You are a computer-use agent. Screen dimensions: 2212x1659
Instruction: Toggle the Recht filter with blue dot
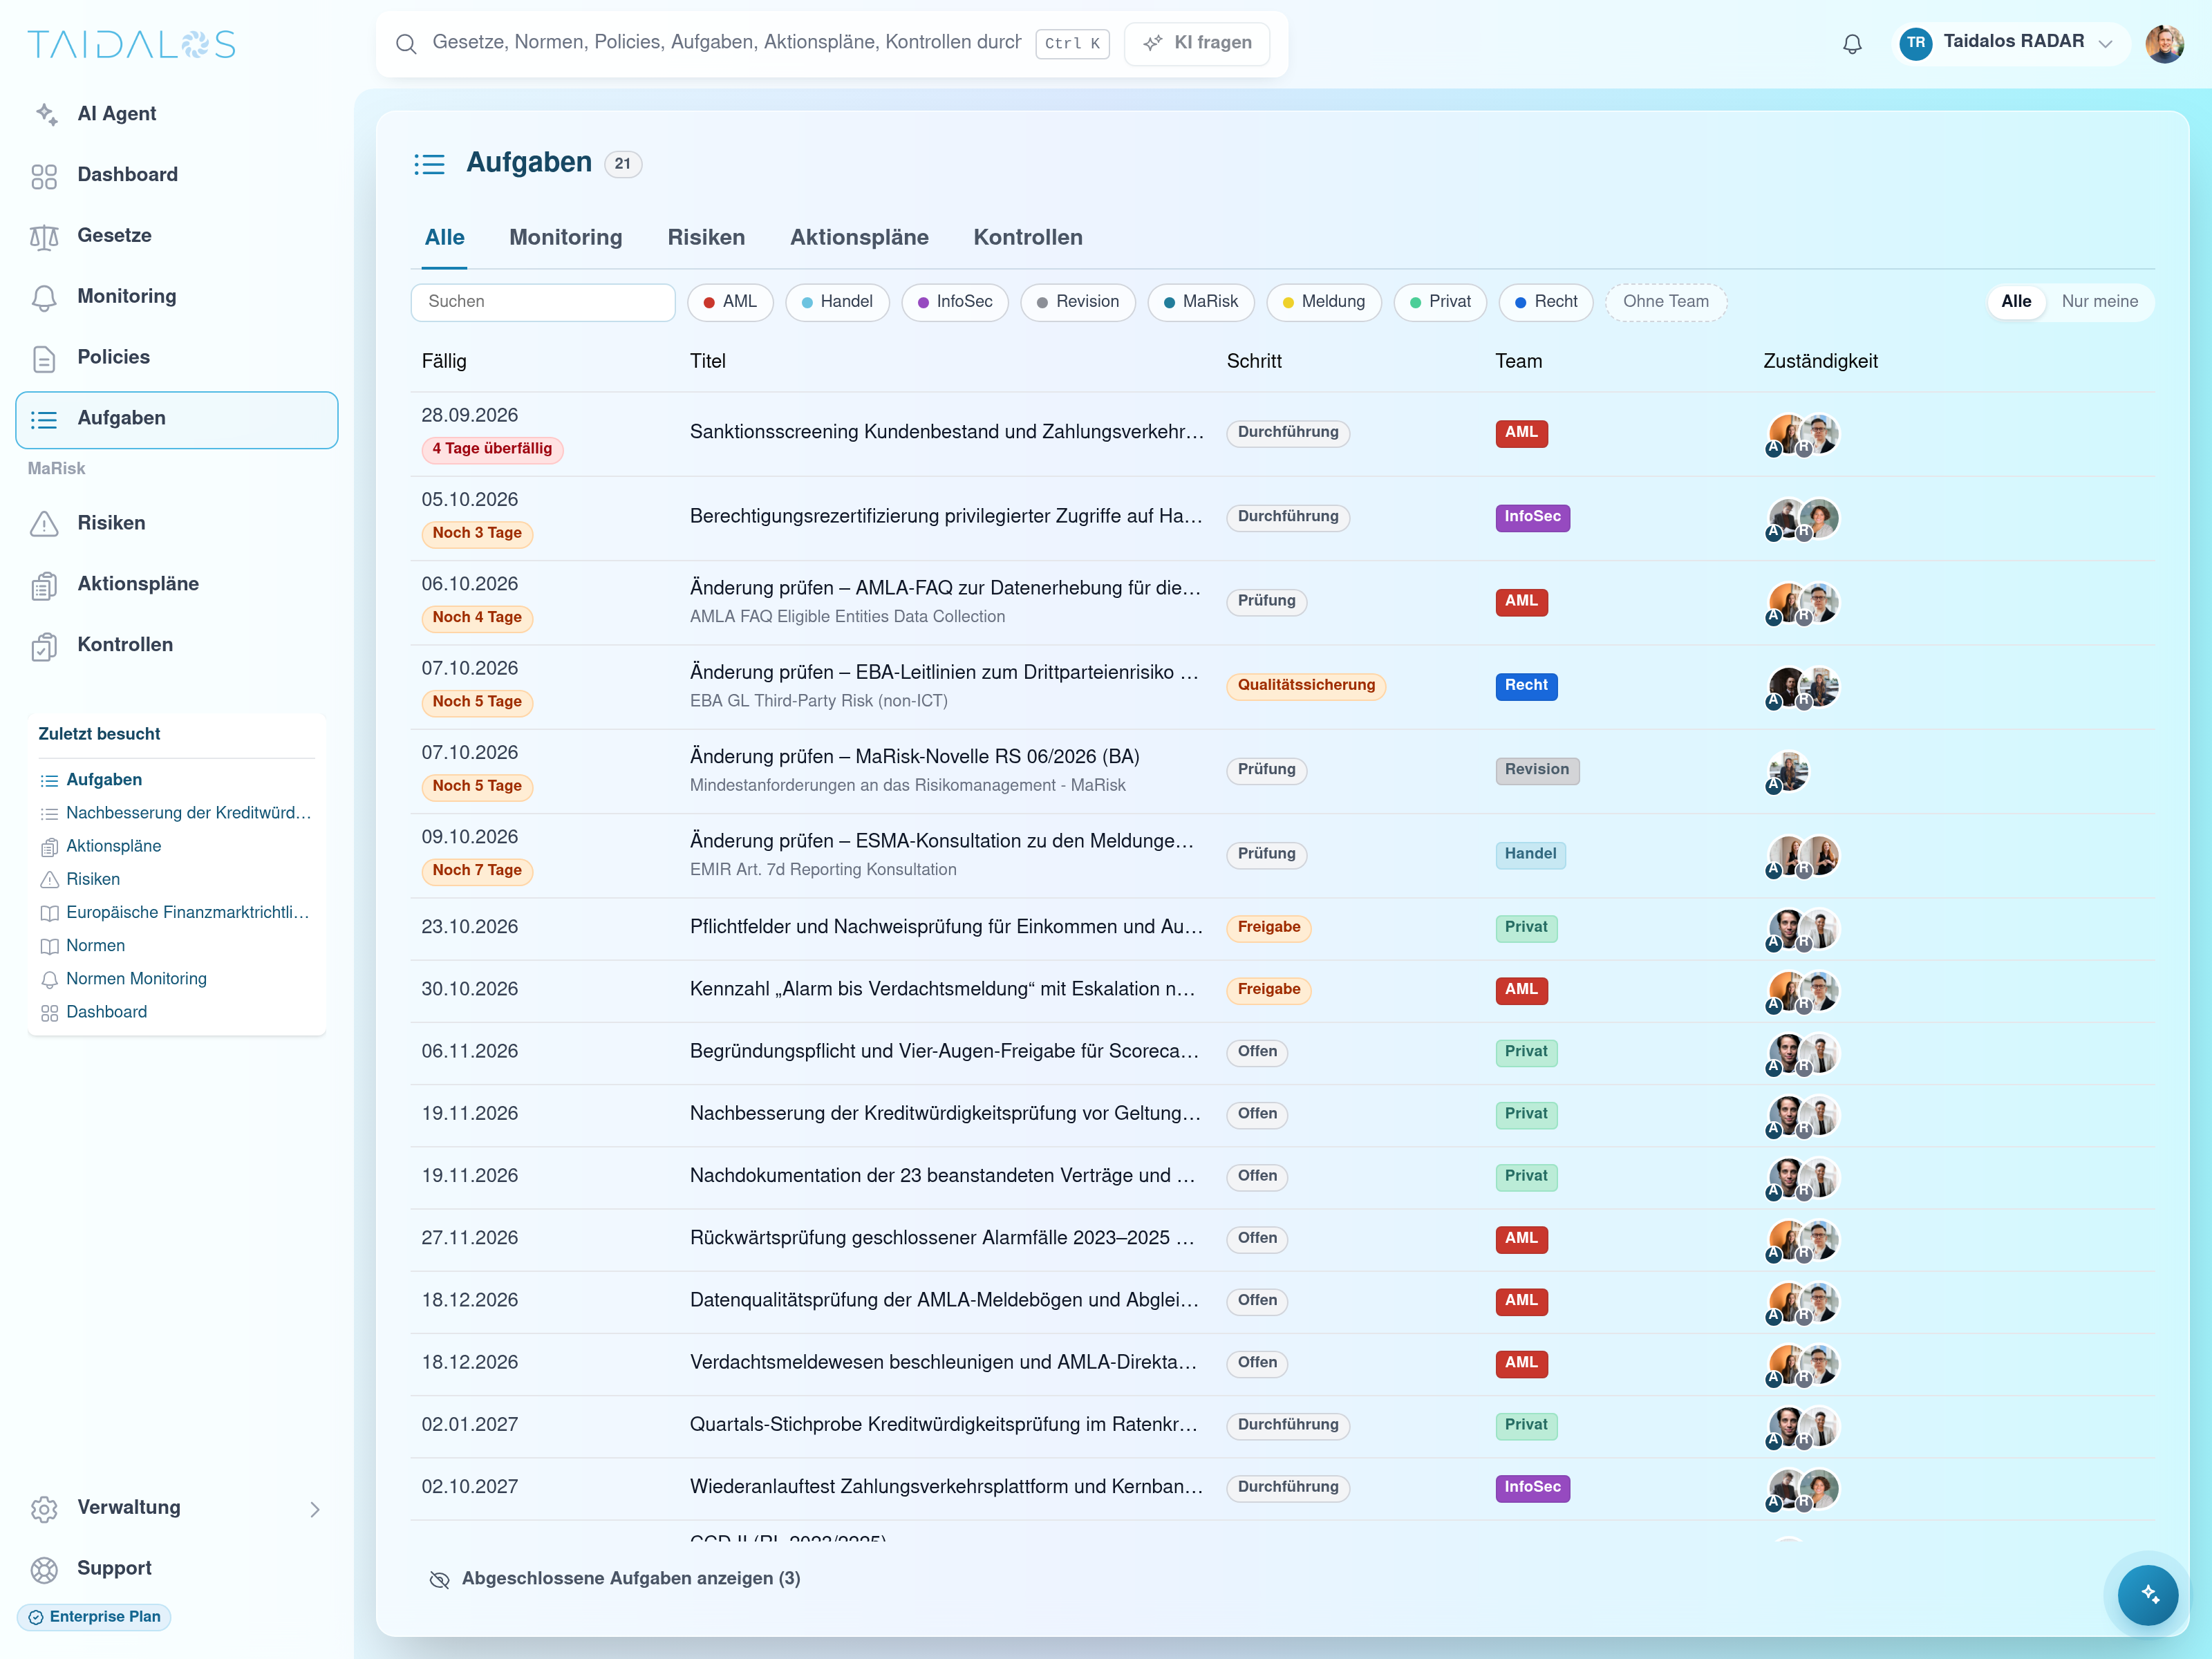[1546, 302]
